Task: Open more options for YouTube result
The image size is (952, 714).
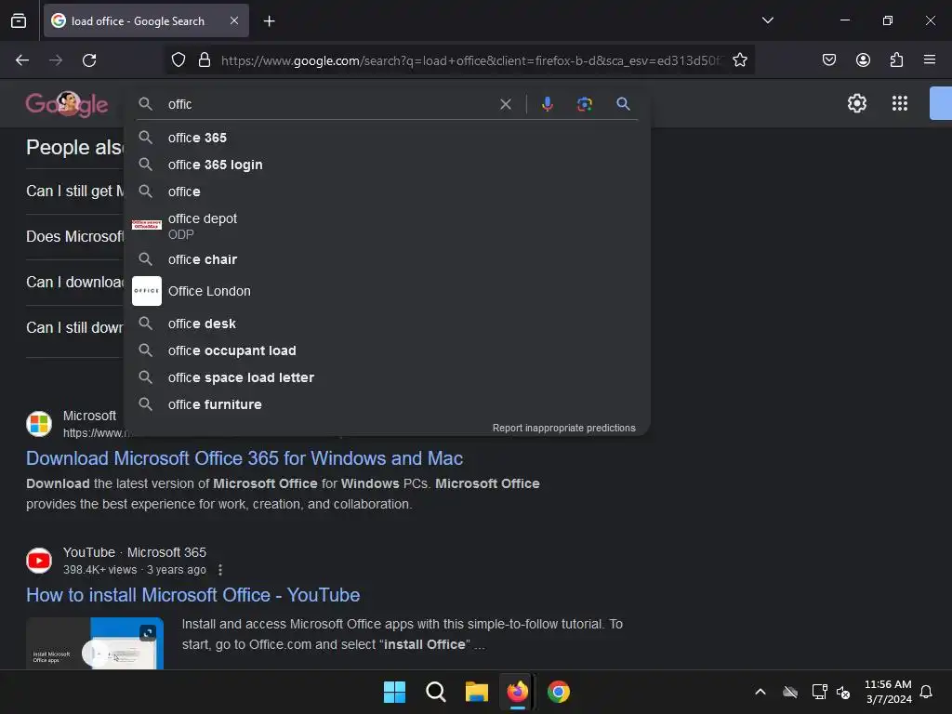Action: (220, 570)
